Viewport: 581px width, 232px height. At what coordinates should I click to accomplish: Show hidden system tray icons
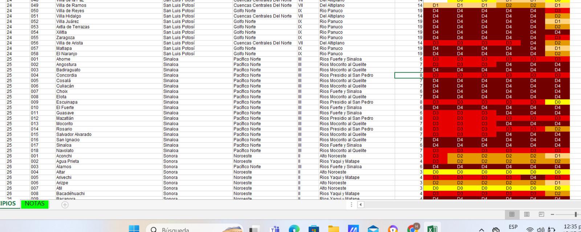482,229
